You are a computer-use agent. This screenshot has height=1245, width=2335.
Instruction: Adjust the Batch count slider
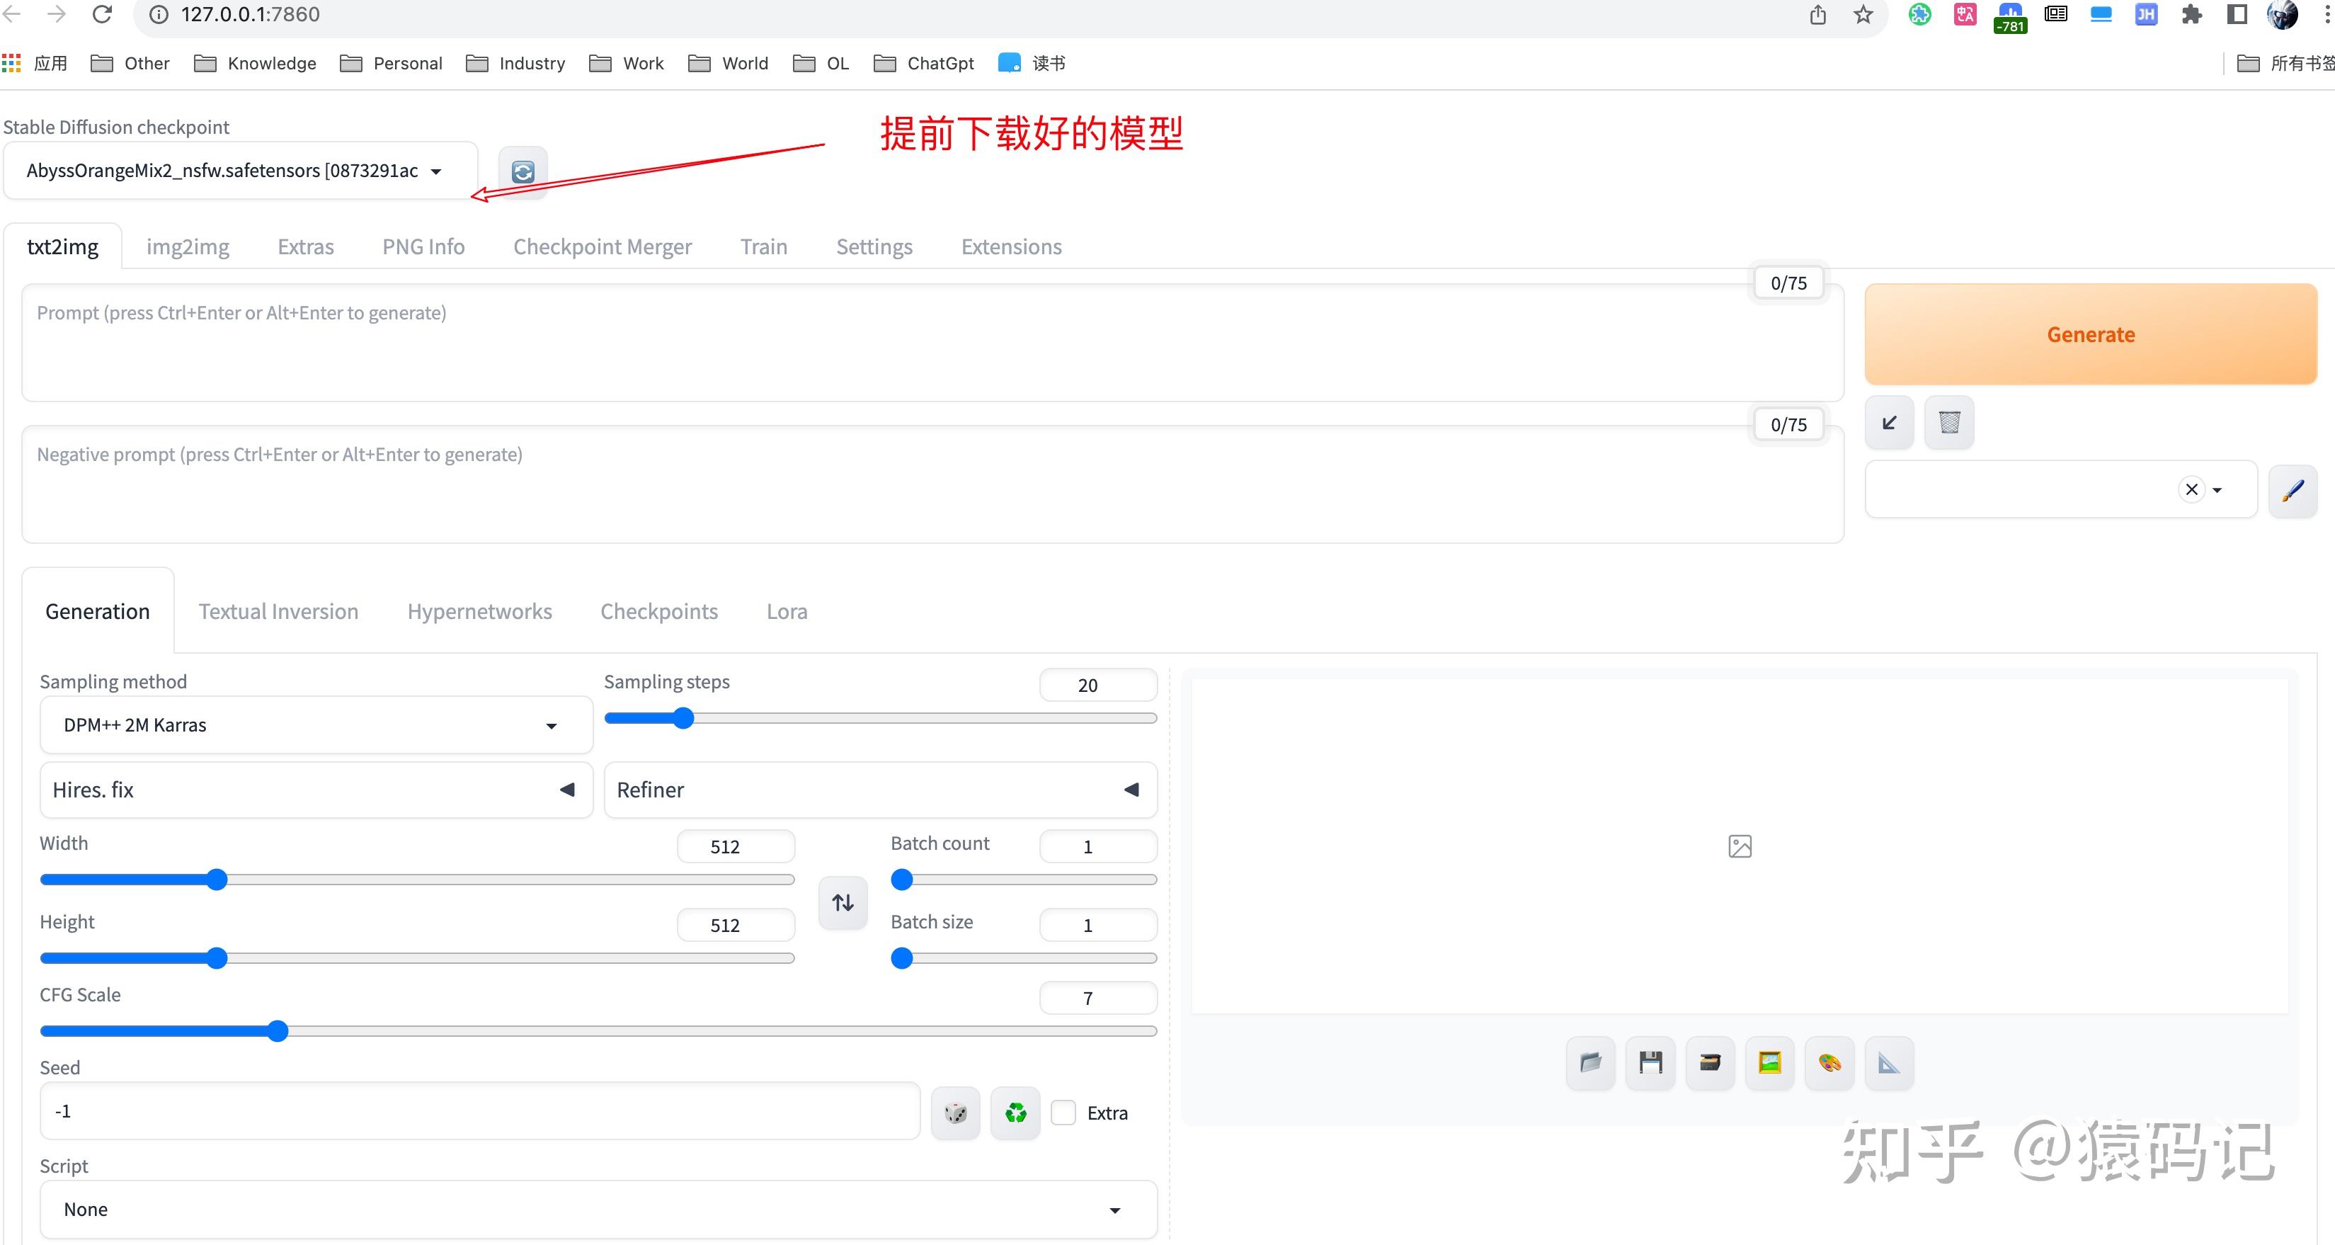coord(1023,880)
